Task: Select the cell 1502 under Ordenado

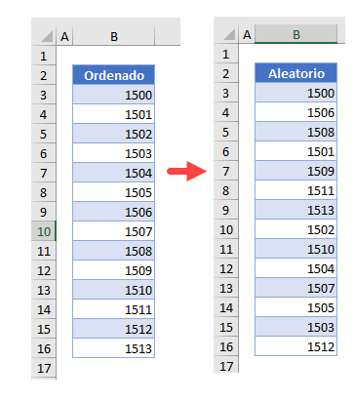Action: coord(114,134)
